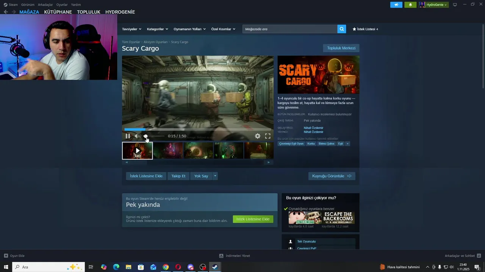Open the Oyunlar menu
Viewport: 485px width, 272px height.
click(x=62, y=5)
